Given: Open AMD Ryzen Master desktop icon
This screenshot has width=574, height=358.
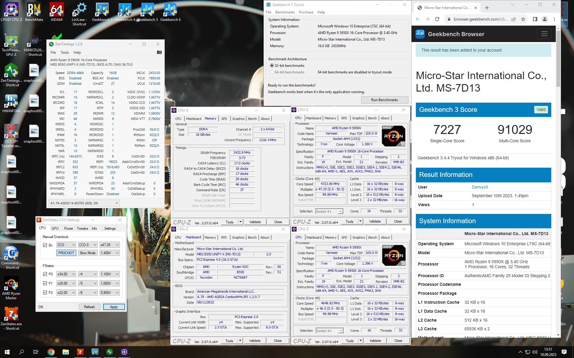Looking at the screenshot, I should [x=11, y=288].
